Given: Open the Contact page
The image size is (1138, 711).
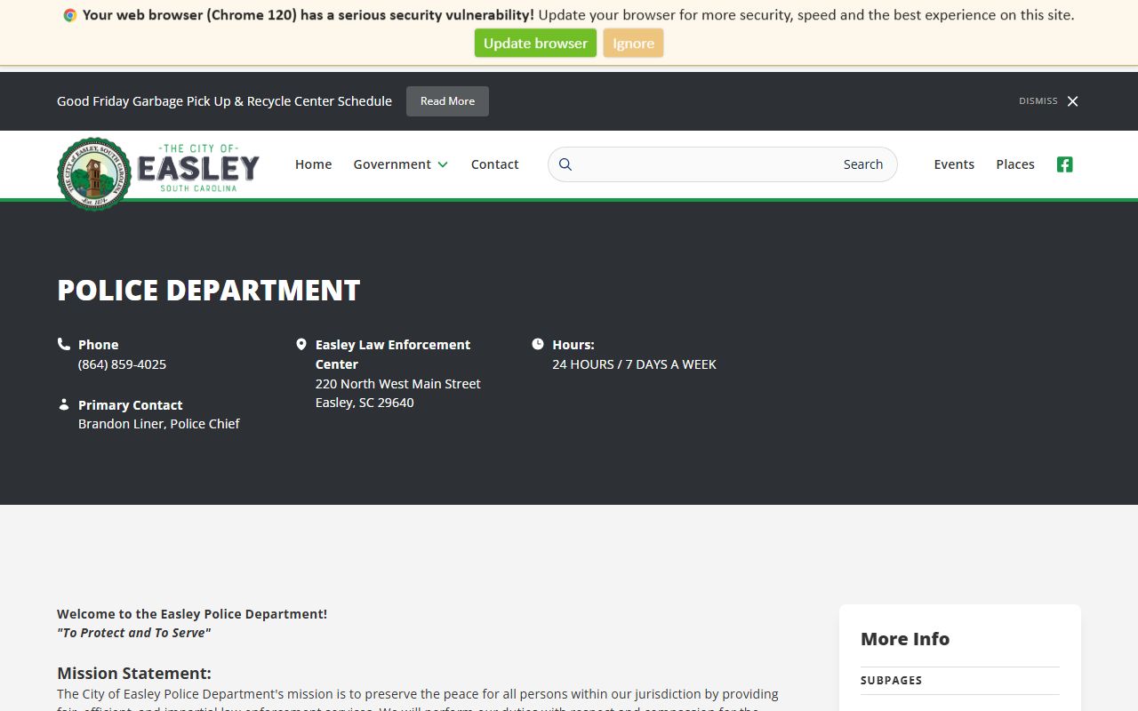Looking at the screenshot, I should point(494,164).
